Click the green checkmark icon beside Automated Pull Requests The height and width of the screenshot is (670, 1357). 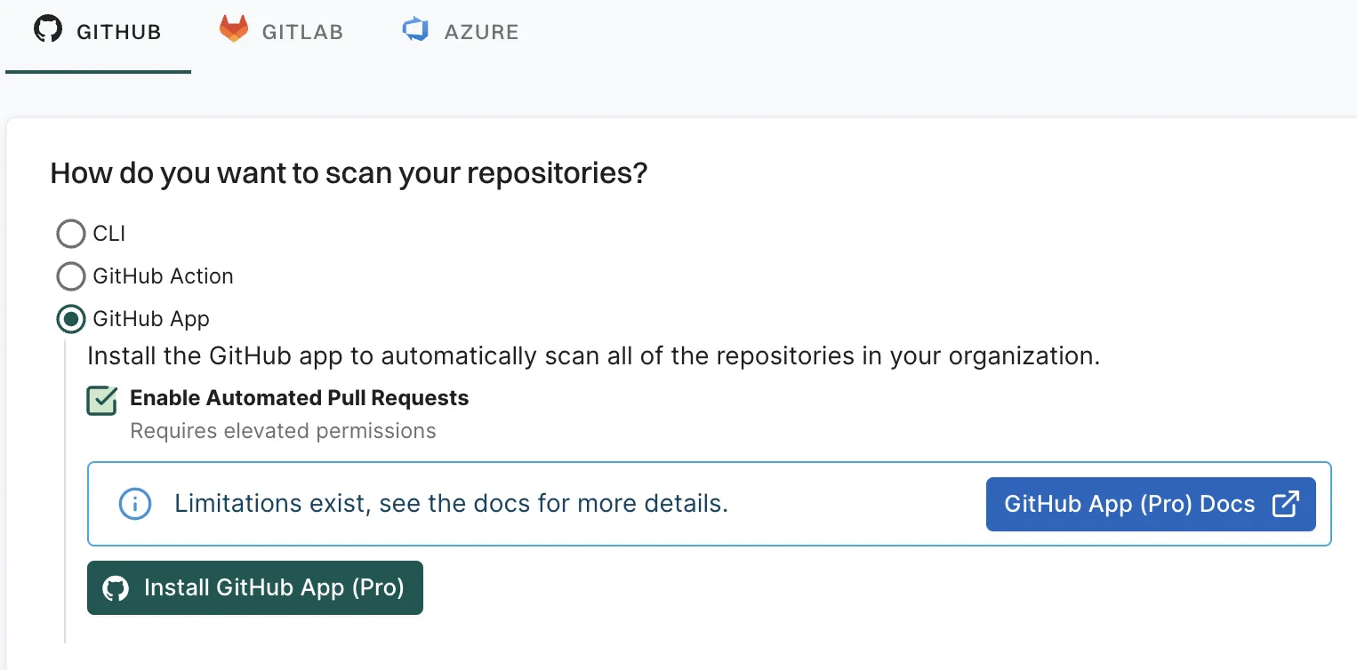[x=100, y=401]
